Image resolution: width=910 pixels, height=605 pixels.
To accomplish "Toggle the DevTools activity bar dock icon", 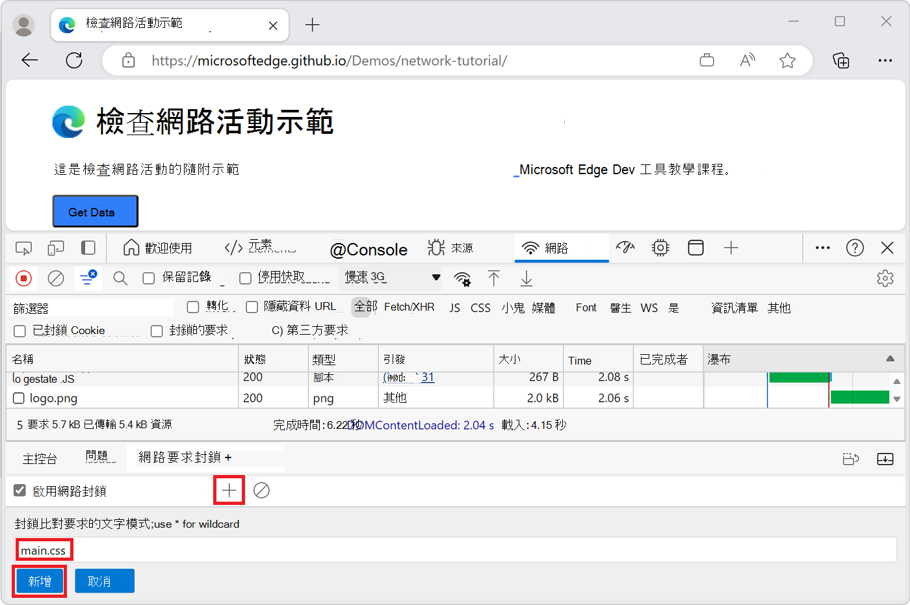I will [88, 248].
